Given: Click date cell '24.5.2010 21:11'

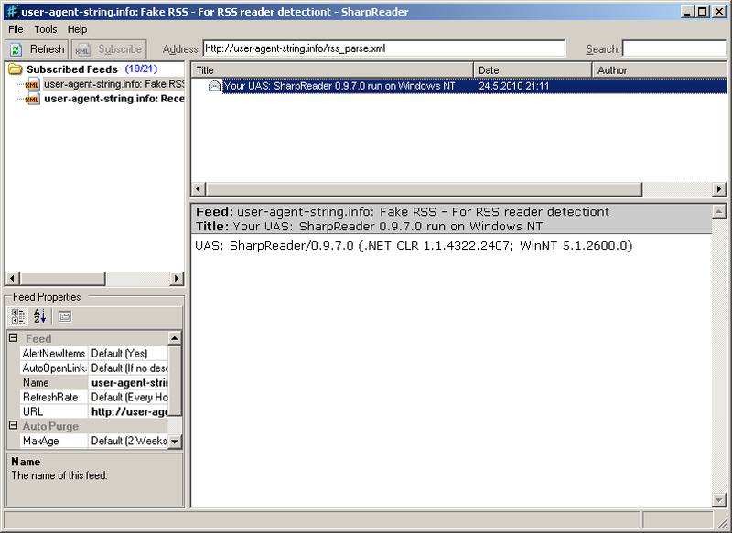Looking at the screenshot, I should (513, 86).
